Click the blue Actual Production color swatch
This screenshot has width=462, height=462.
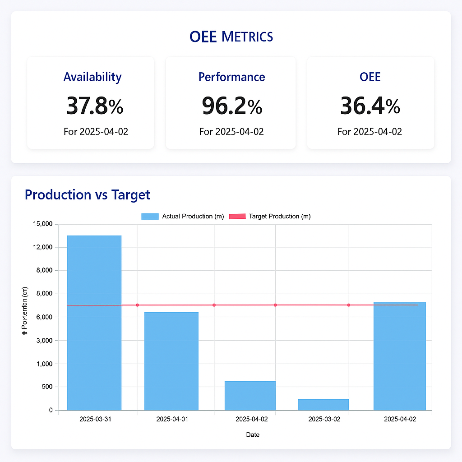(149, 216)
